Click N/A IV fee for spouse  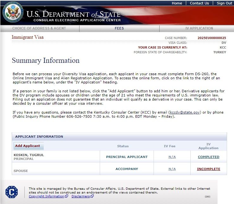pos(172,169)
